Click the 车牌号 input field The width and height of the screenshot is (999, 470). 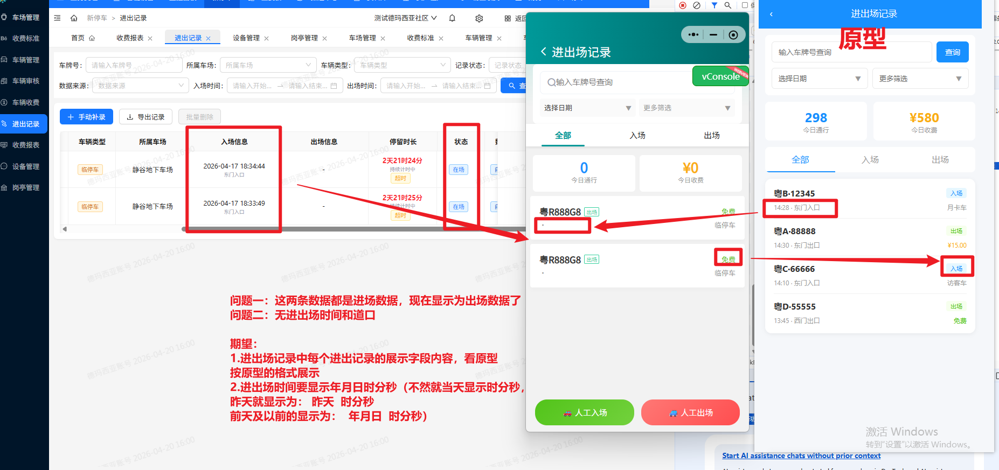click(134, 65)
